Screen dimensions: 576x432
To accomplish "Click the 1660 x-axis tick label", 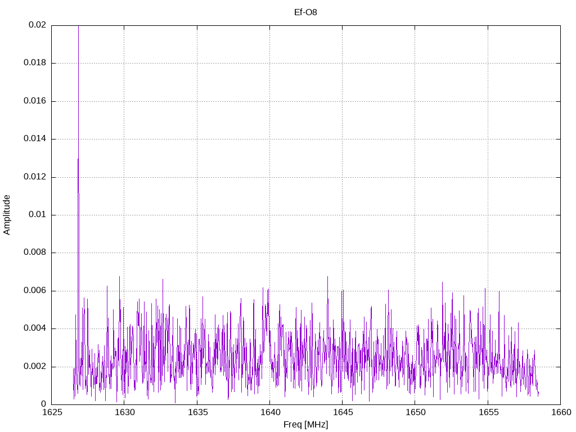I will point(560,413).
